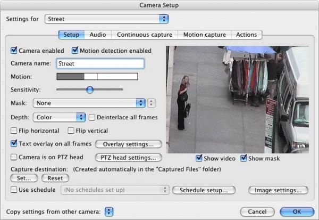Disable Text overlay on all frames
This screenshot has height=220, width=319.
(14, 143)
